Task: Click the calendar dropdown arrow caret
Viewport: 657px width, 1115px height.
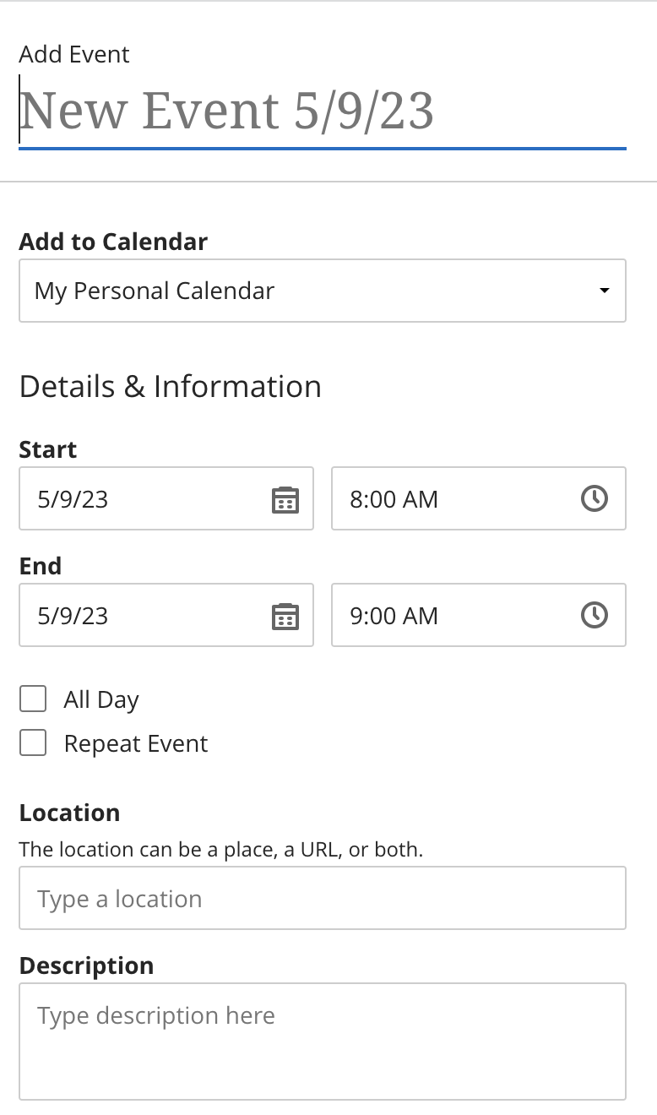Action: [604, 291]
